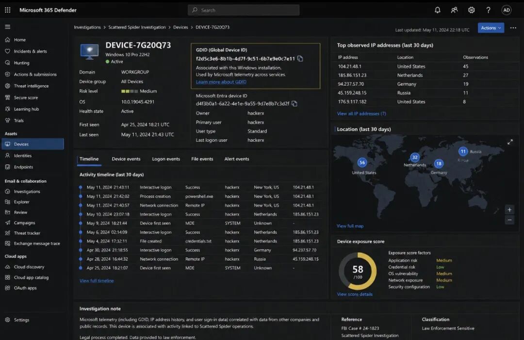Open the settings gear icon in header

point(471,10)
